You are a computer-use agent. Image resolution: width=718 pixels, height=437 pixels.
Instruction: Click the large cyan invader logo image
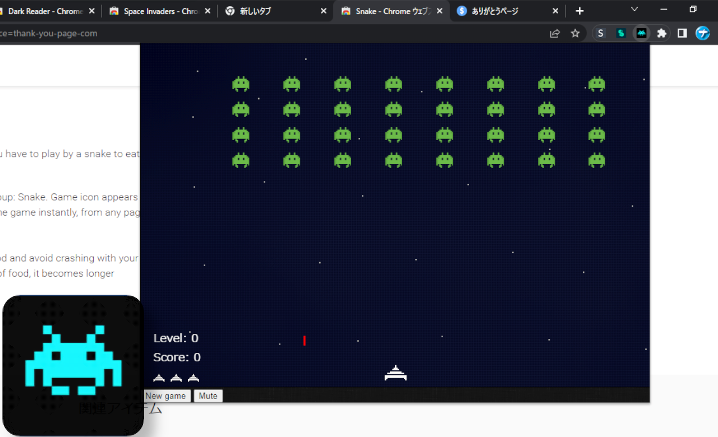pos(73,365)
